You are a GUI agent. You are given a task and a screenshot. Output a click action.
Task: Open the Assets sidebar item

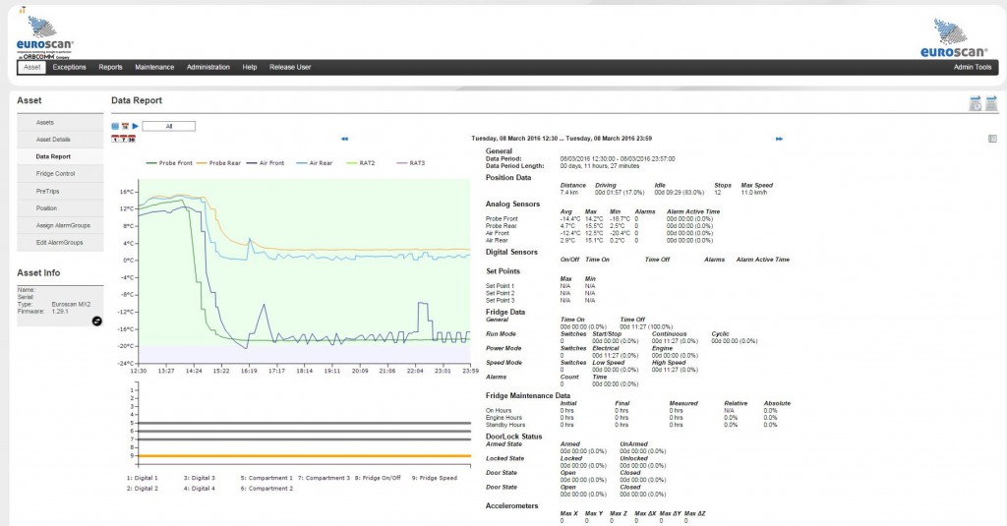point(60,122)
